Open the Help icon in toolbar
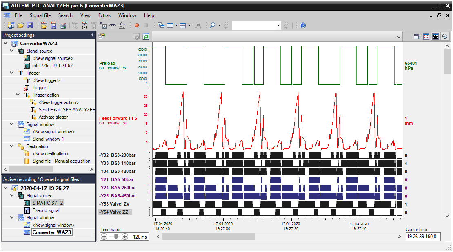This screenshot has height=252, width=453. click(x=303, y=25)
